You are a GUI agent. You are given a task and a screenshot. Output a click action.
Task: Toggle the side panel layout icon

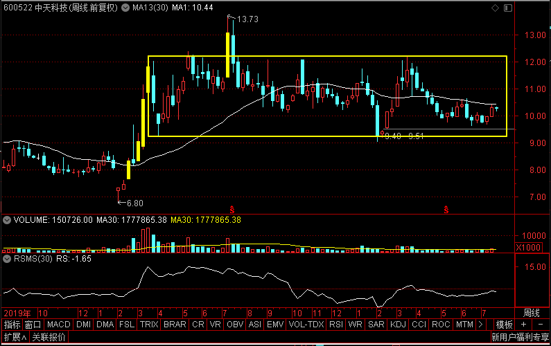click(508, 8)
